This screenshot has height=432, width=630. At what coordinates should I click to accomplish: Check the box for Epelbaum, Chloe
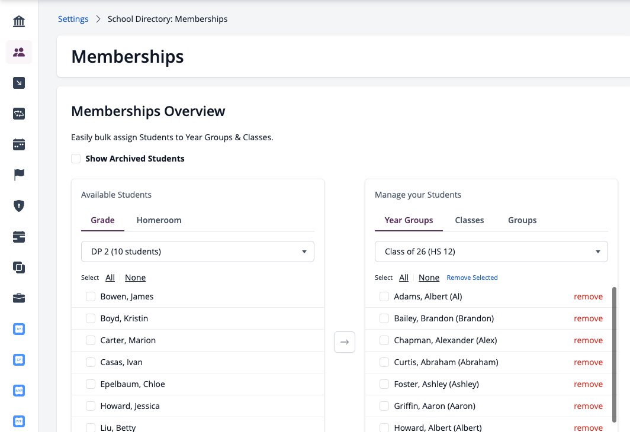point(91,384)
